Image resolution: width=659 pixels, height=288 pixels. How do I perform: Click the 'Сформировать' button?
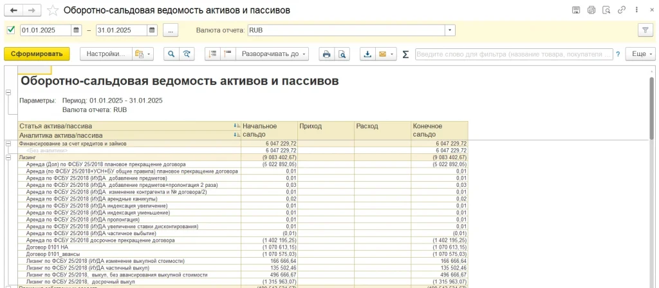[x=37, y=54]
